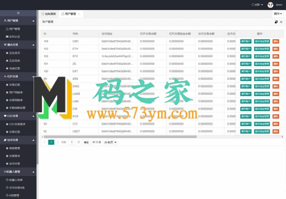This screenshot has width=286, height=199.
Task: Select page 1 in pagination
Action: click(51, 142)
